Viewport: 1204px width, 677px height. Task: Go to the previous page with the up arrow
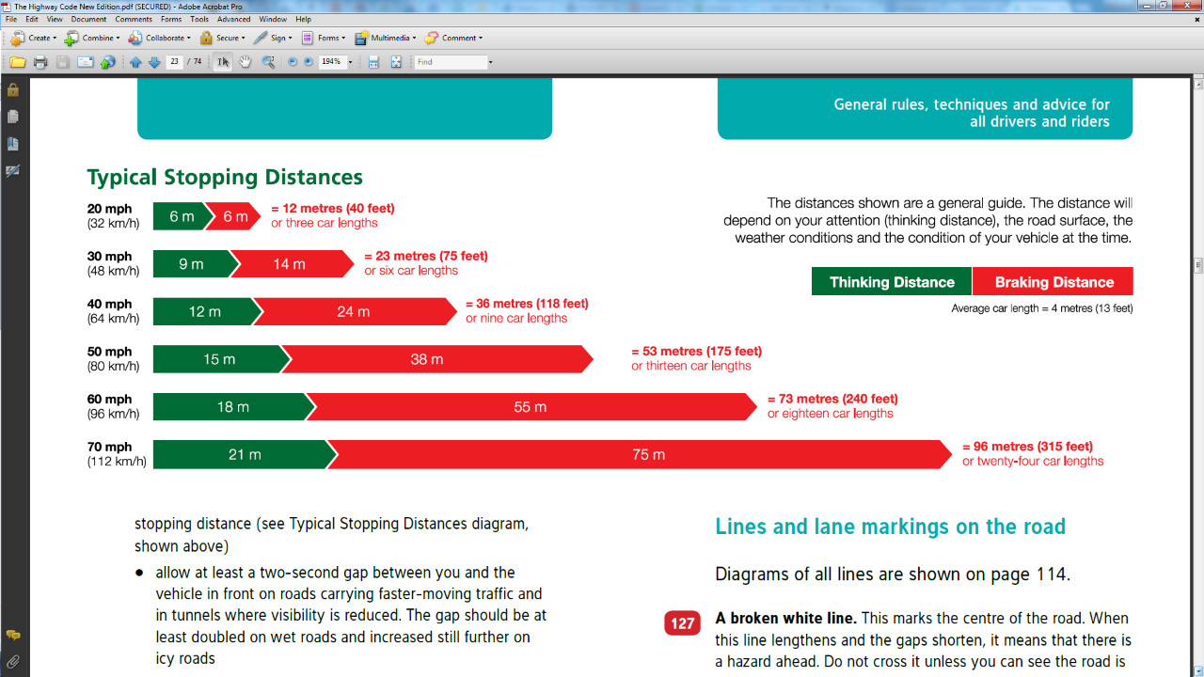point(135,62)
